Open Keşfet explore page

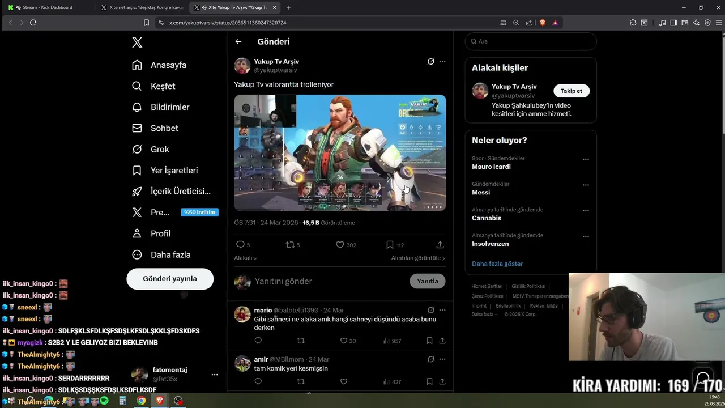153,86
